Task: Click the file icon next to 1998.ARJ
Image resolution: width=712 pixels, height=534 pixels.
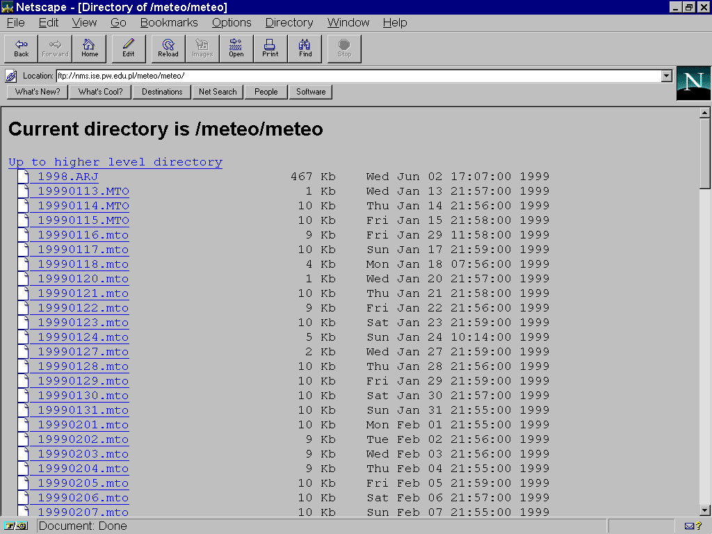Action: pos(23,176)
